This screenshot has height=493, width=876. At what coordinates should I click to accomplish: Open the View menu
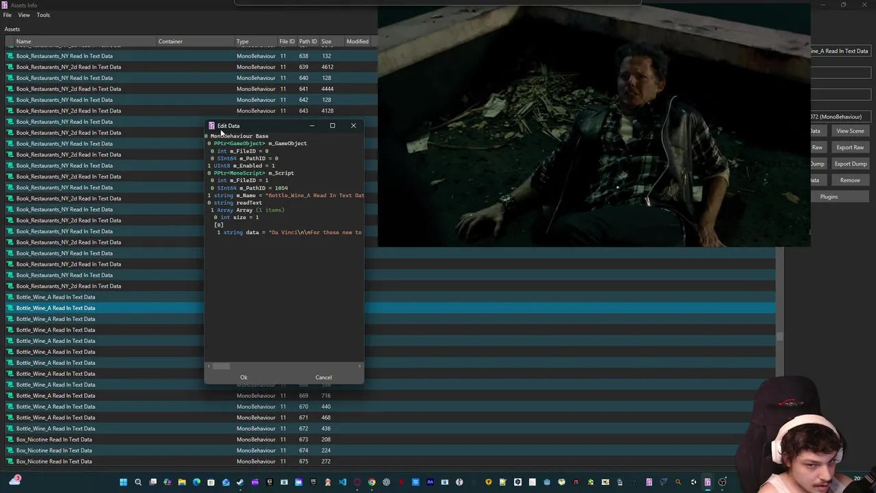23,14
